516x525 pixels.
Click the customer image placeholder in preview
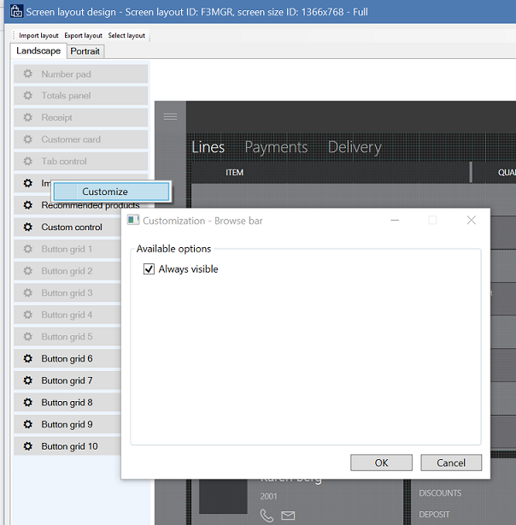coord(223,496)
